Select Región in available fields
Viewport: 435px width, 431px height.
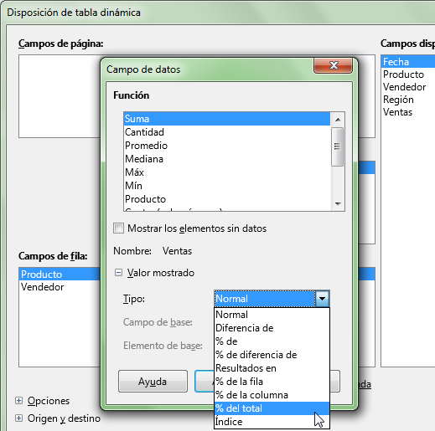tap(408, 100)
